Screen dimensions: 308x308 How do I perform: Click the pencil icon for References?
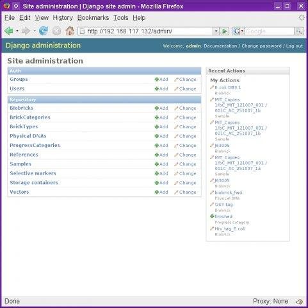coord(176,155)
